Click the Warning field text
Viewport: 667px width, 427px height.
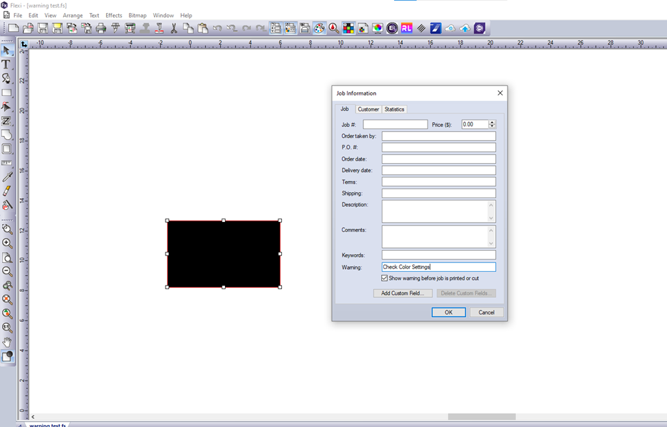[439, 267]
